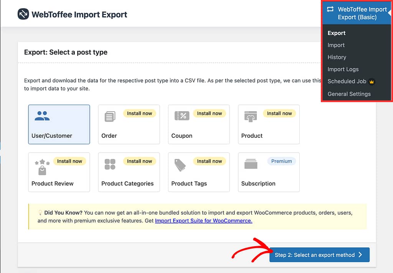Click the Order documents icon

pos(110,117)
